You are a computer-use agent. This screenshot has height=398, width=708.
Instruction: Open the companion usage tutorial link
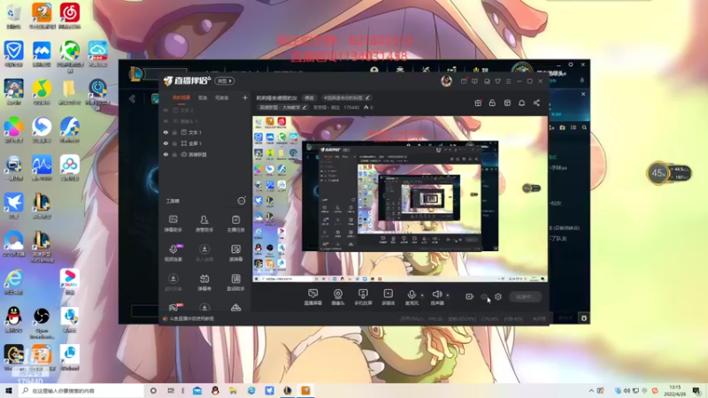point(191,318)
